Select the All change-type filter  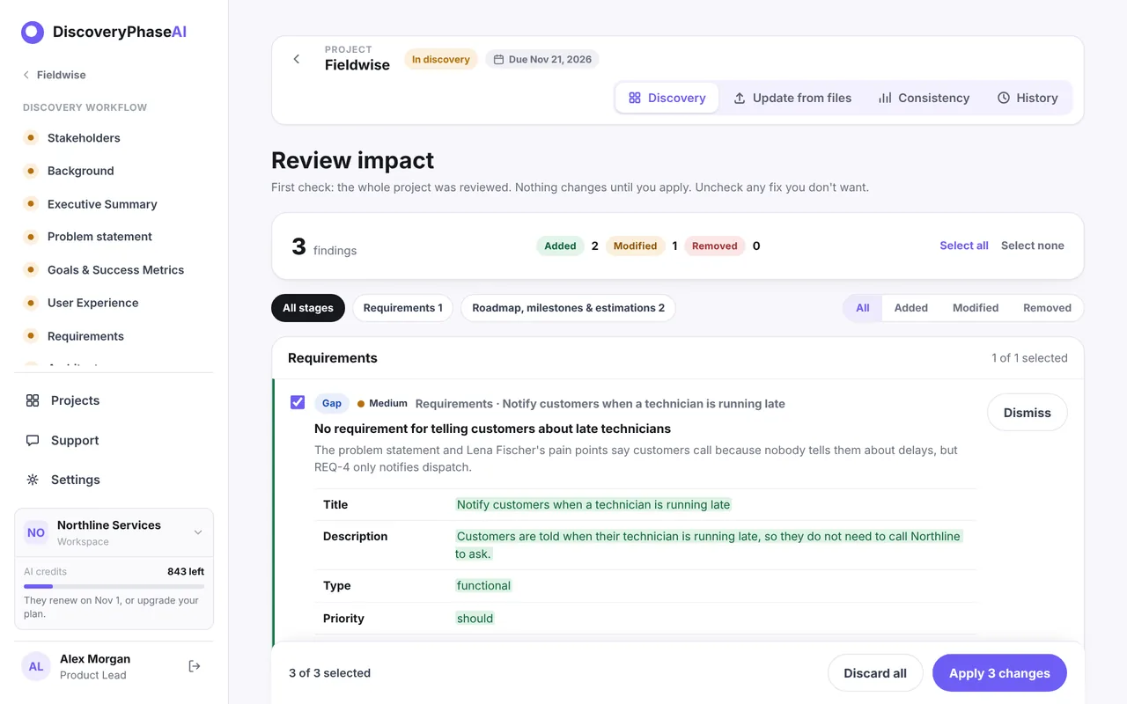click(x=863, y=308)
